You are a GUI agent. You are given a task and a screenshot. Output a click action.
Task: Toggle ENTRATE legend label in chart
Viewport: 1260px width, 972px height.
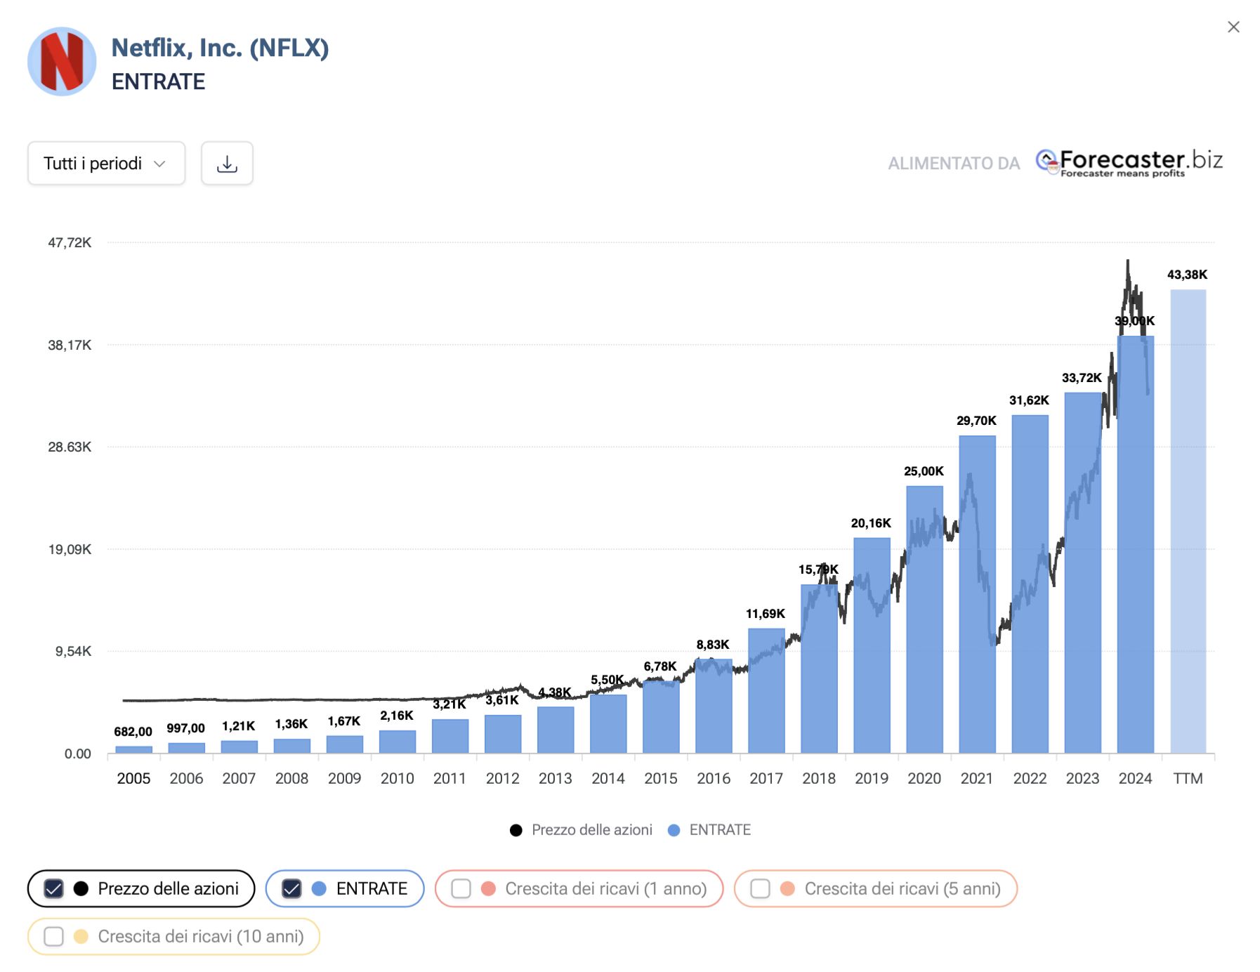click(x=719, y=830)
